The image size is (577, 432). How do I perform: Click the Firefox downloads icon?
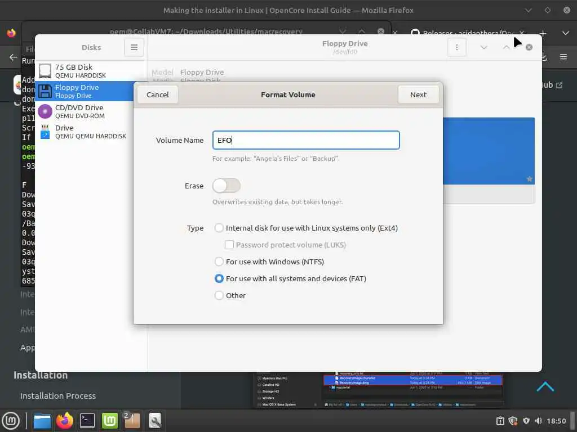(x=544, y=57)
